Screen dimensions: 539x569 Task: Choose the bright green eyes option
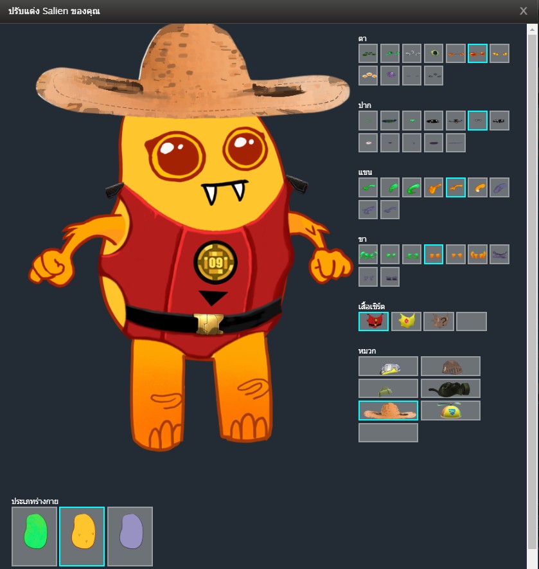(x=390, y=54)
